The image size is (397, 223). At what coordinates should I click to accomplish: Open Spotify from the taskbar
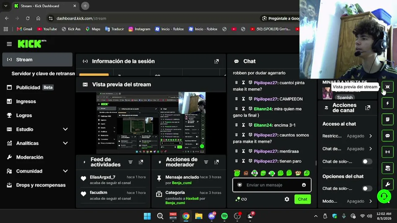click(225, 216)
